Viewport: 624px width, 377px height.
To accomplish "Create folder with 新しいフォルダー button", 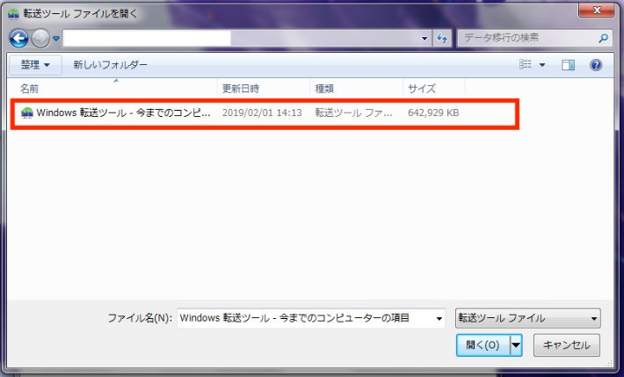I will click(x=110, y=64).
